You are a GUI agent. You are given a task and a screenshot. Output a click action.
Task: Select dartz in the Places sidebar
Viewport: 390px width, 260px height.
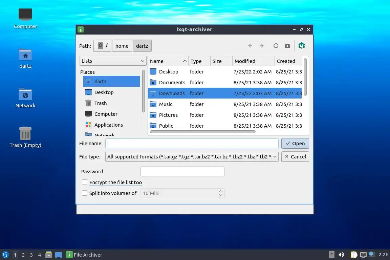point(111,81)
